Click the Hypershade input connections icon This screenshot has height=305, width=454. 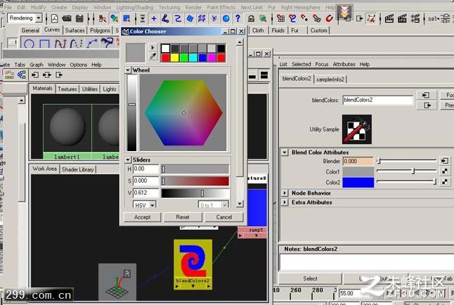pyautogui.click(x=35, y=75)
